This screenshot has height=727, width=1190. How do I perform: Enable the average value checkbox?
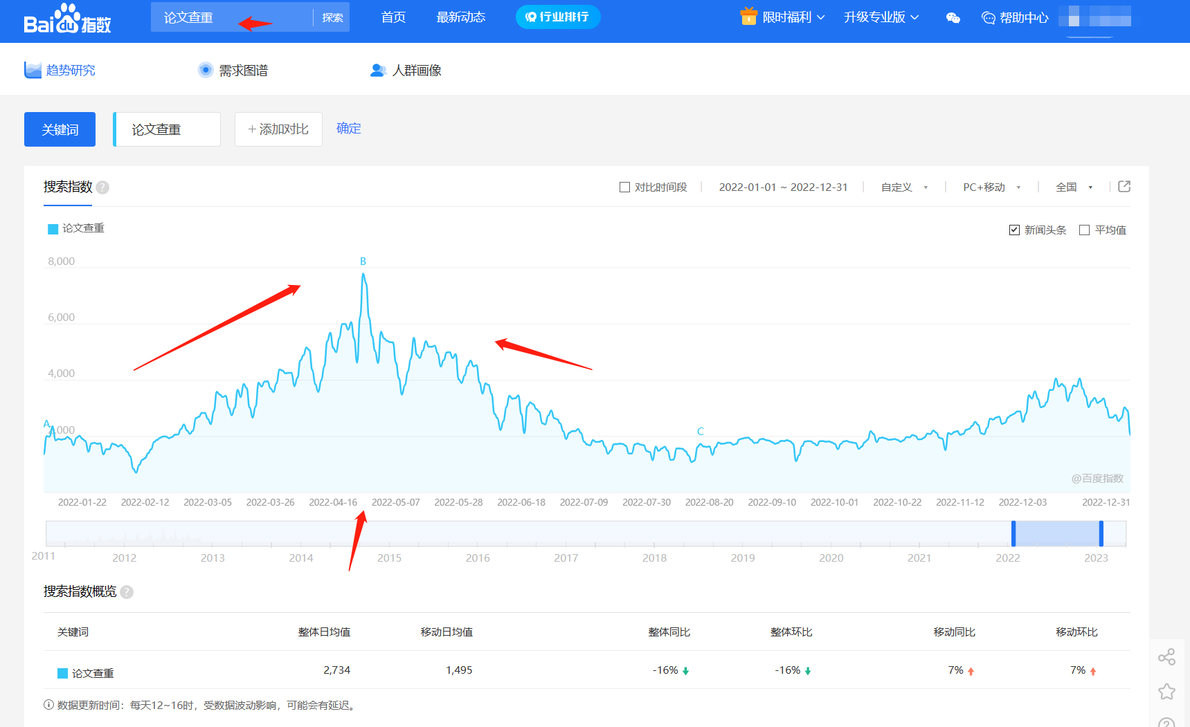click(1084, 230)
